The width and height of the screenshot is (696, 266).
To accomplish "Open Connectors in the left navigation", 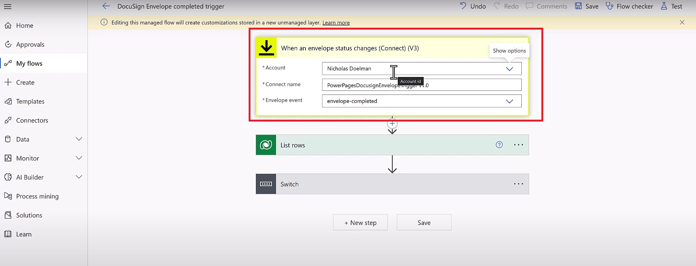I will click(32, 120).
